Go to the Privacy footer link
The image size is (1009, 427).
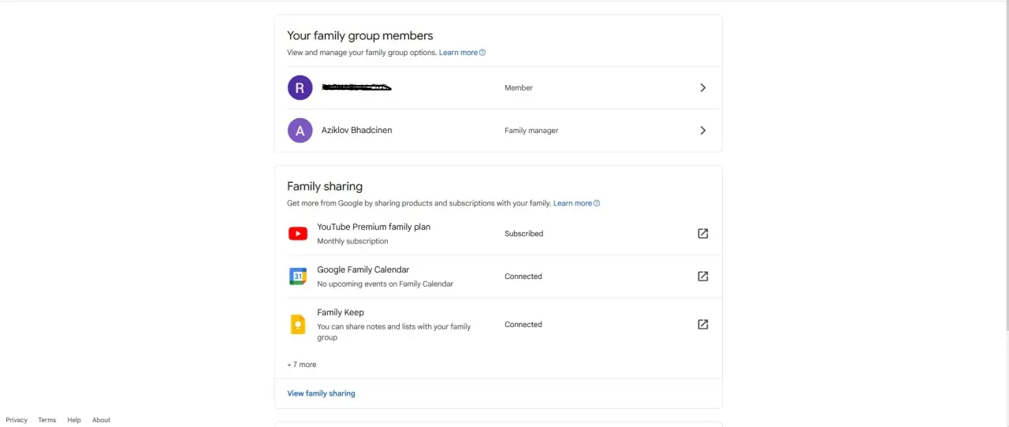click(x=17, y=420)
